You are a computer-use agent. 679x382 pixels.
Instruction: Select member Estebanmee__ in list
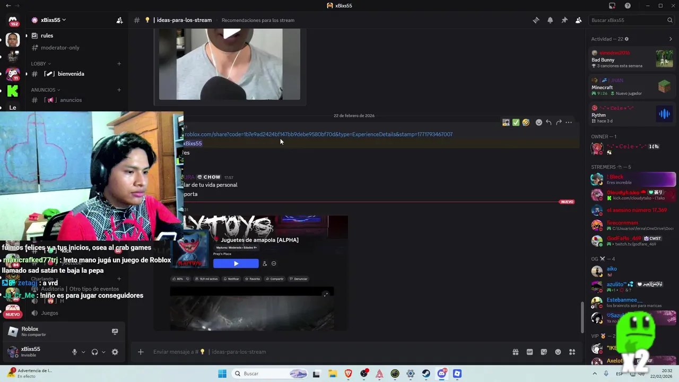click(632, 302)
